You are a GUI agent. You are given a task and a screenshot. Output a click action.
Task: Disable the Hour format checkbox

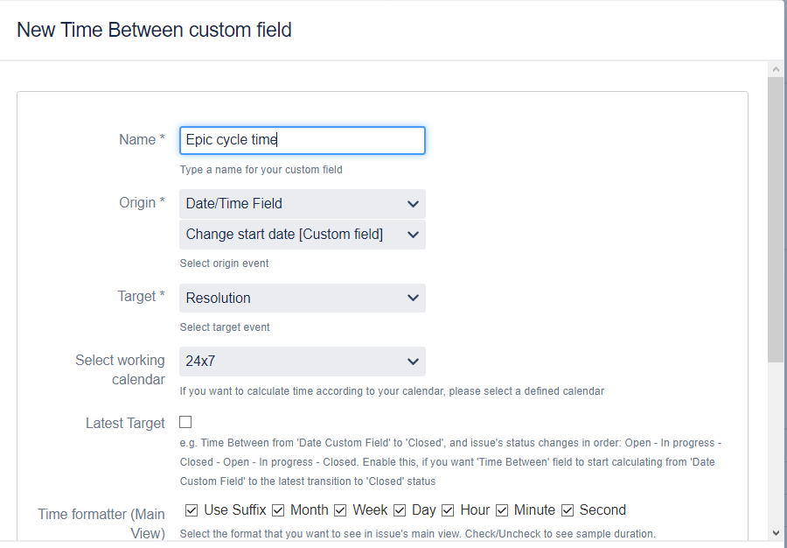click(449, 510)
